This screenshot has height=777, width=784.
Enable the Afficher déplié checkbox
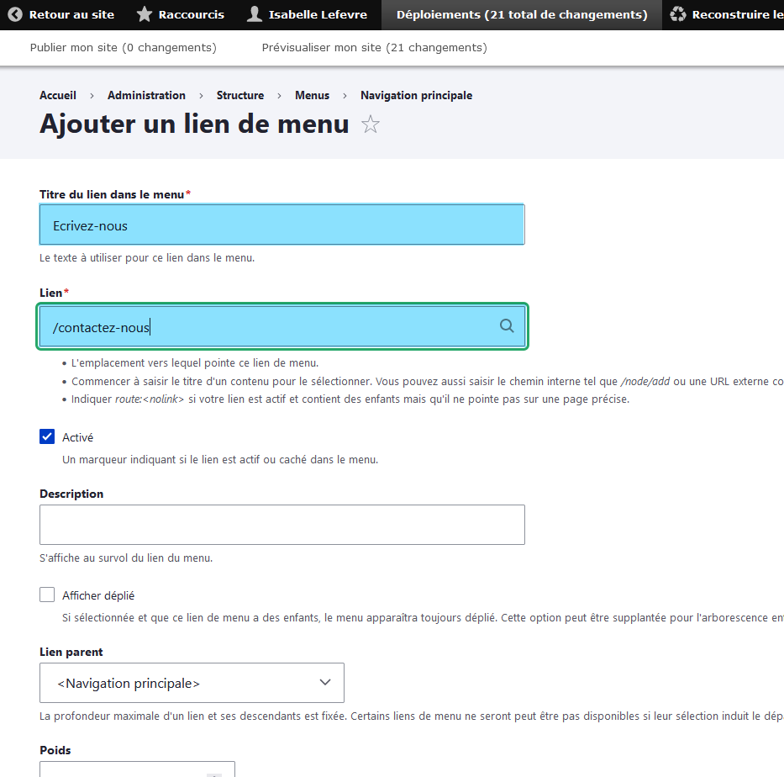[47, 595]
